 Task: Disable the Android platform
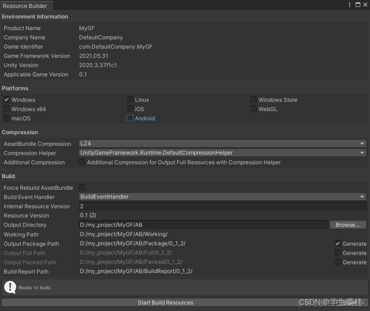point(130,118)
